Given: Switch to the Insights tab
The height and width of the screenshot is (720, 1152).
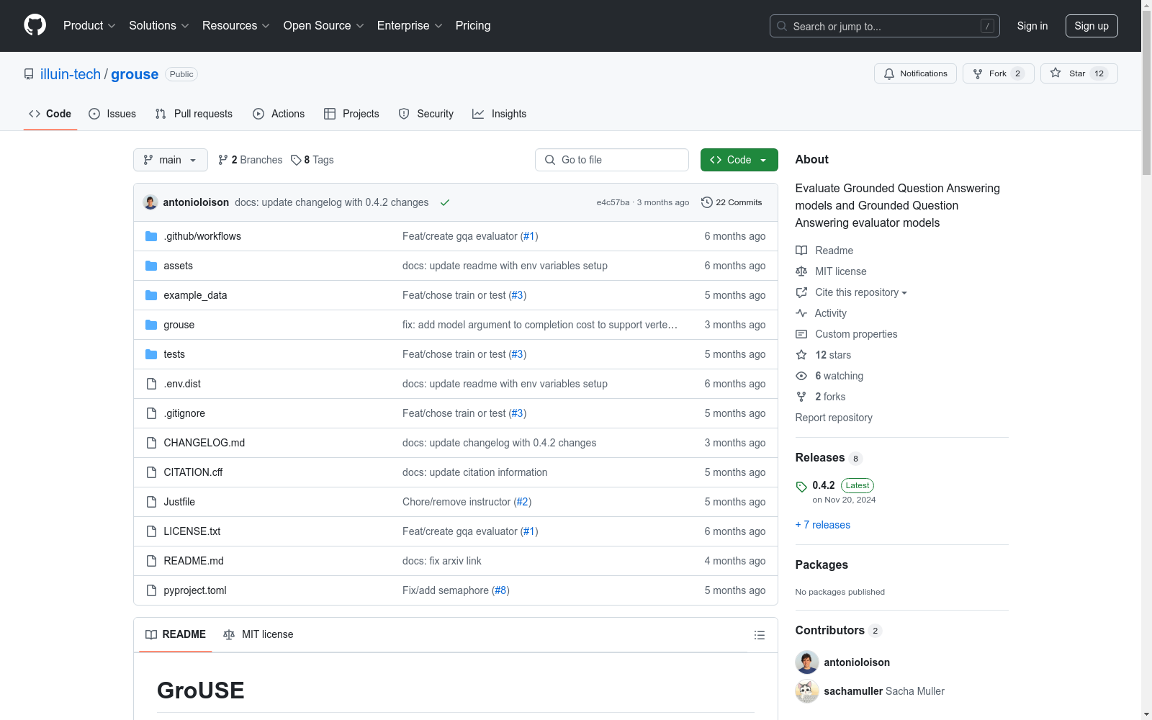Looking at the screenshot, I should coord(500,114).
